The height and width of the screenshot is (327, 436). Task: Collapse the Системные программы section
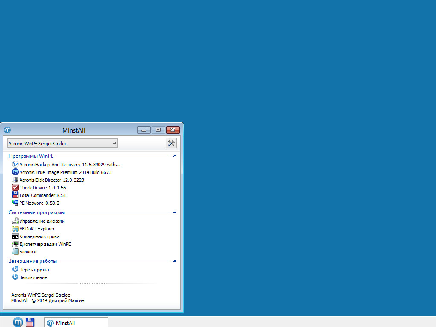175,212
